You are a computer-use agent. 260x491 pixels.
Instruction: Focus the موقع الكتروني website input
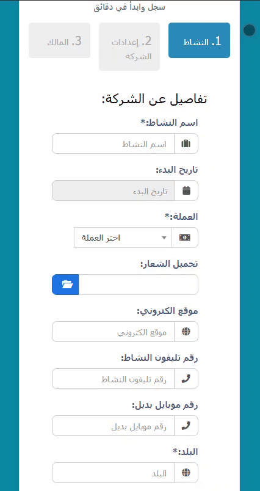114,332
